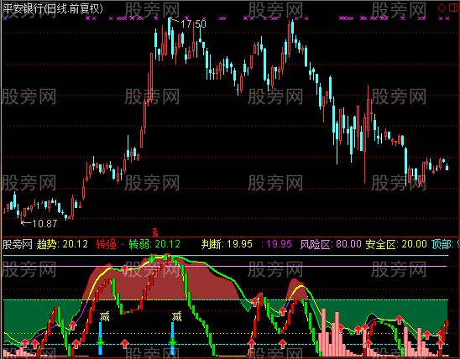Click the 转弱: 20.12 indicator value
This screenshot has width=460, height=359.
pos(154,244)
